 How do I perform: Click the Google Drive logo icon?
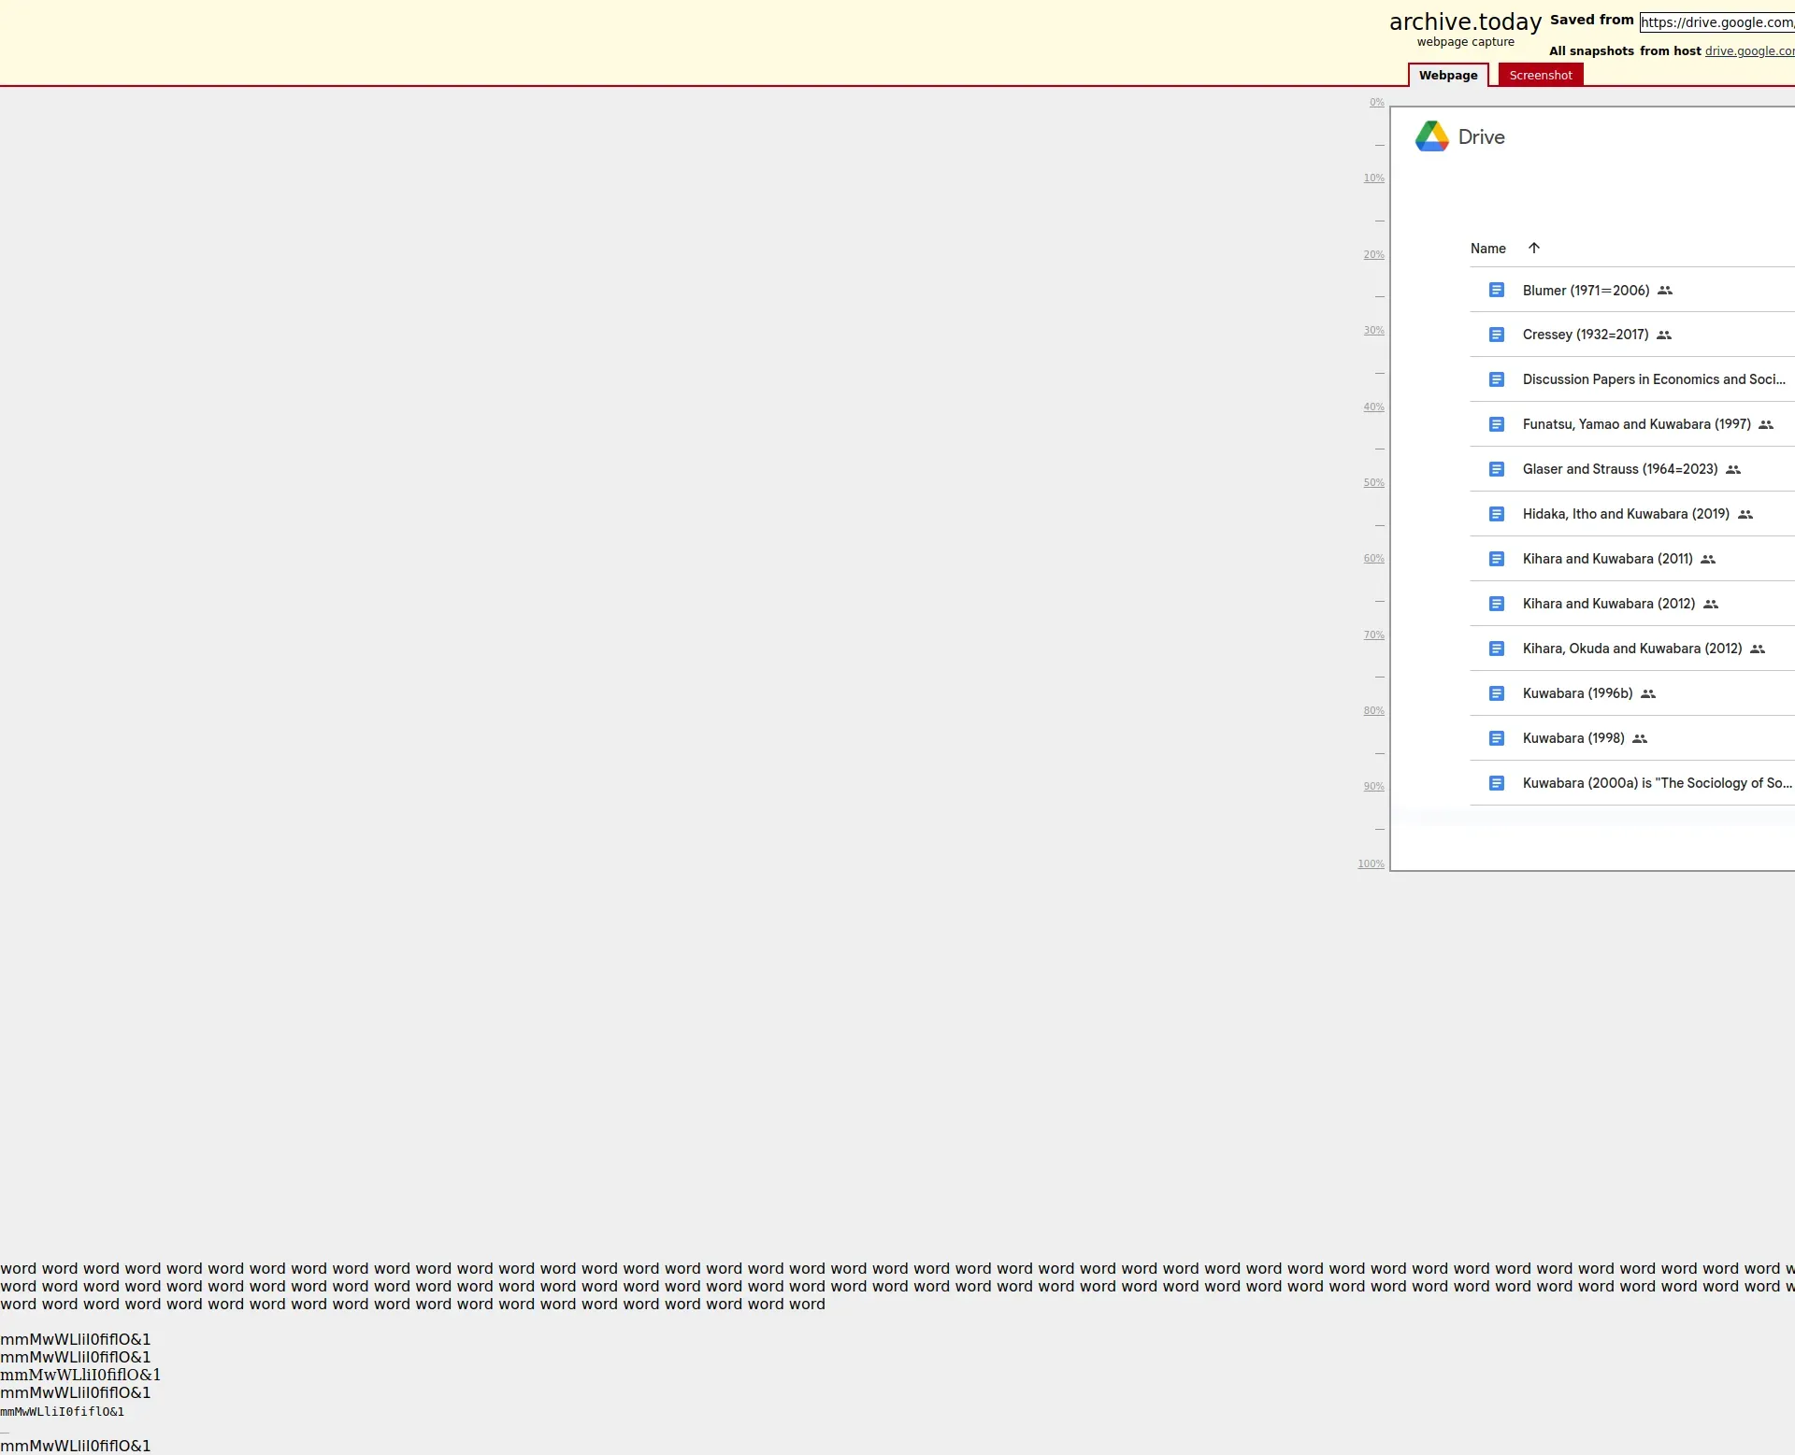pos(1431,136)
